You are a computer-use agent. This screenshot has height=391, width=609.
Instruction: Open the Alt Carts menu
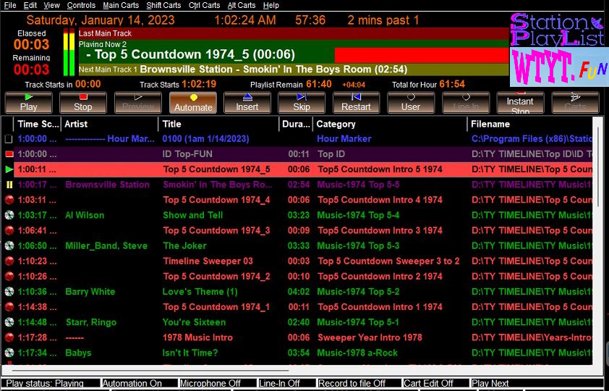[x=242, y=5]
